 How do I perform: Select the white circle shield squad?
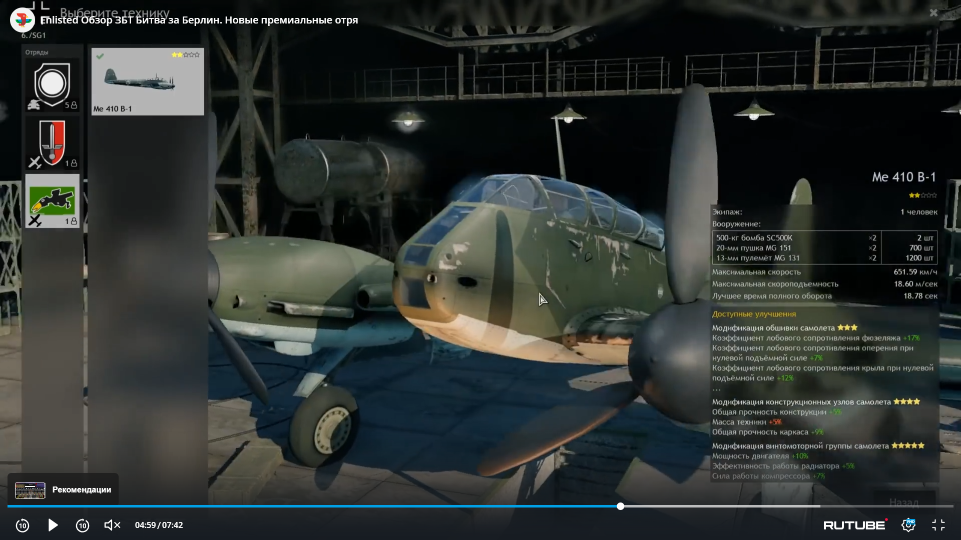tap(53, 85)
